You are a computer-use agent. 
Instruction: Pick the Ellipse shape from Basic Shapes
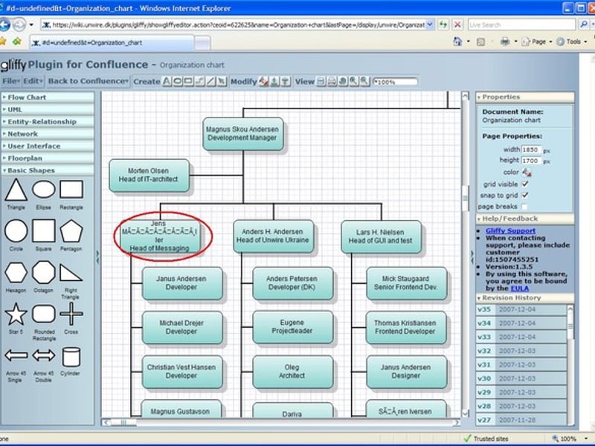(x=44, y=190)
